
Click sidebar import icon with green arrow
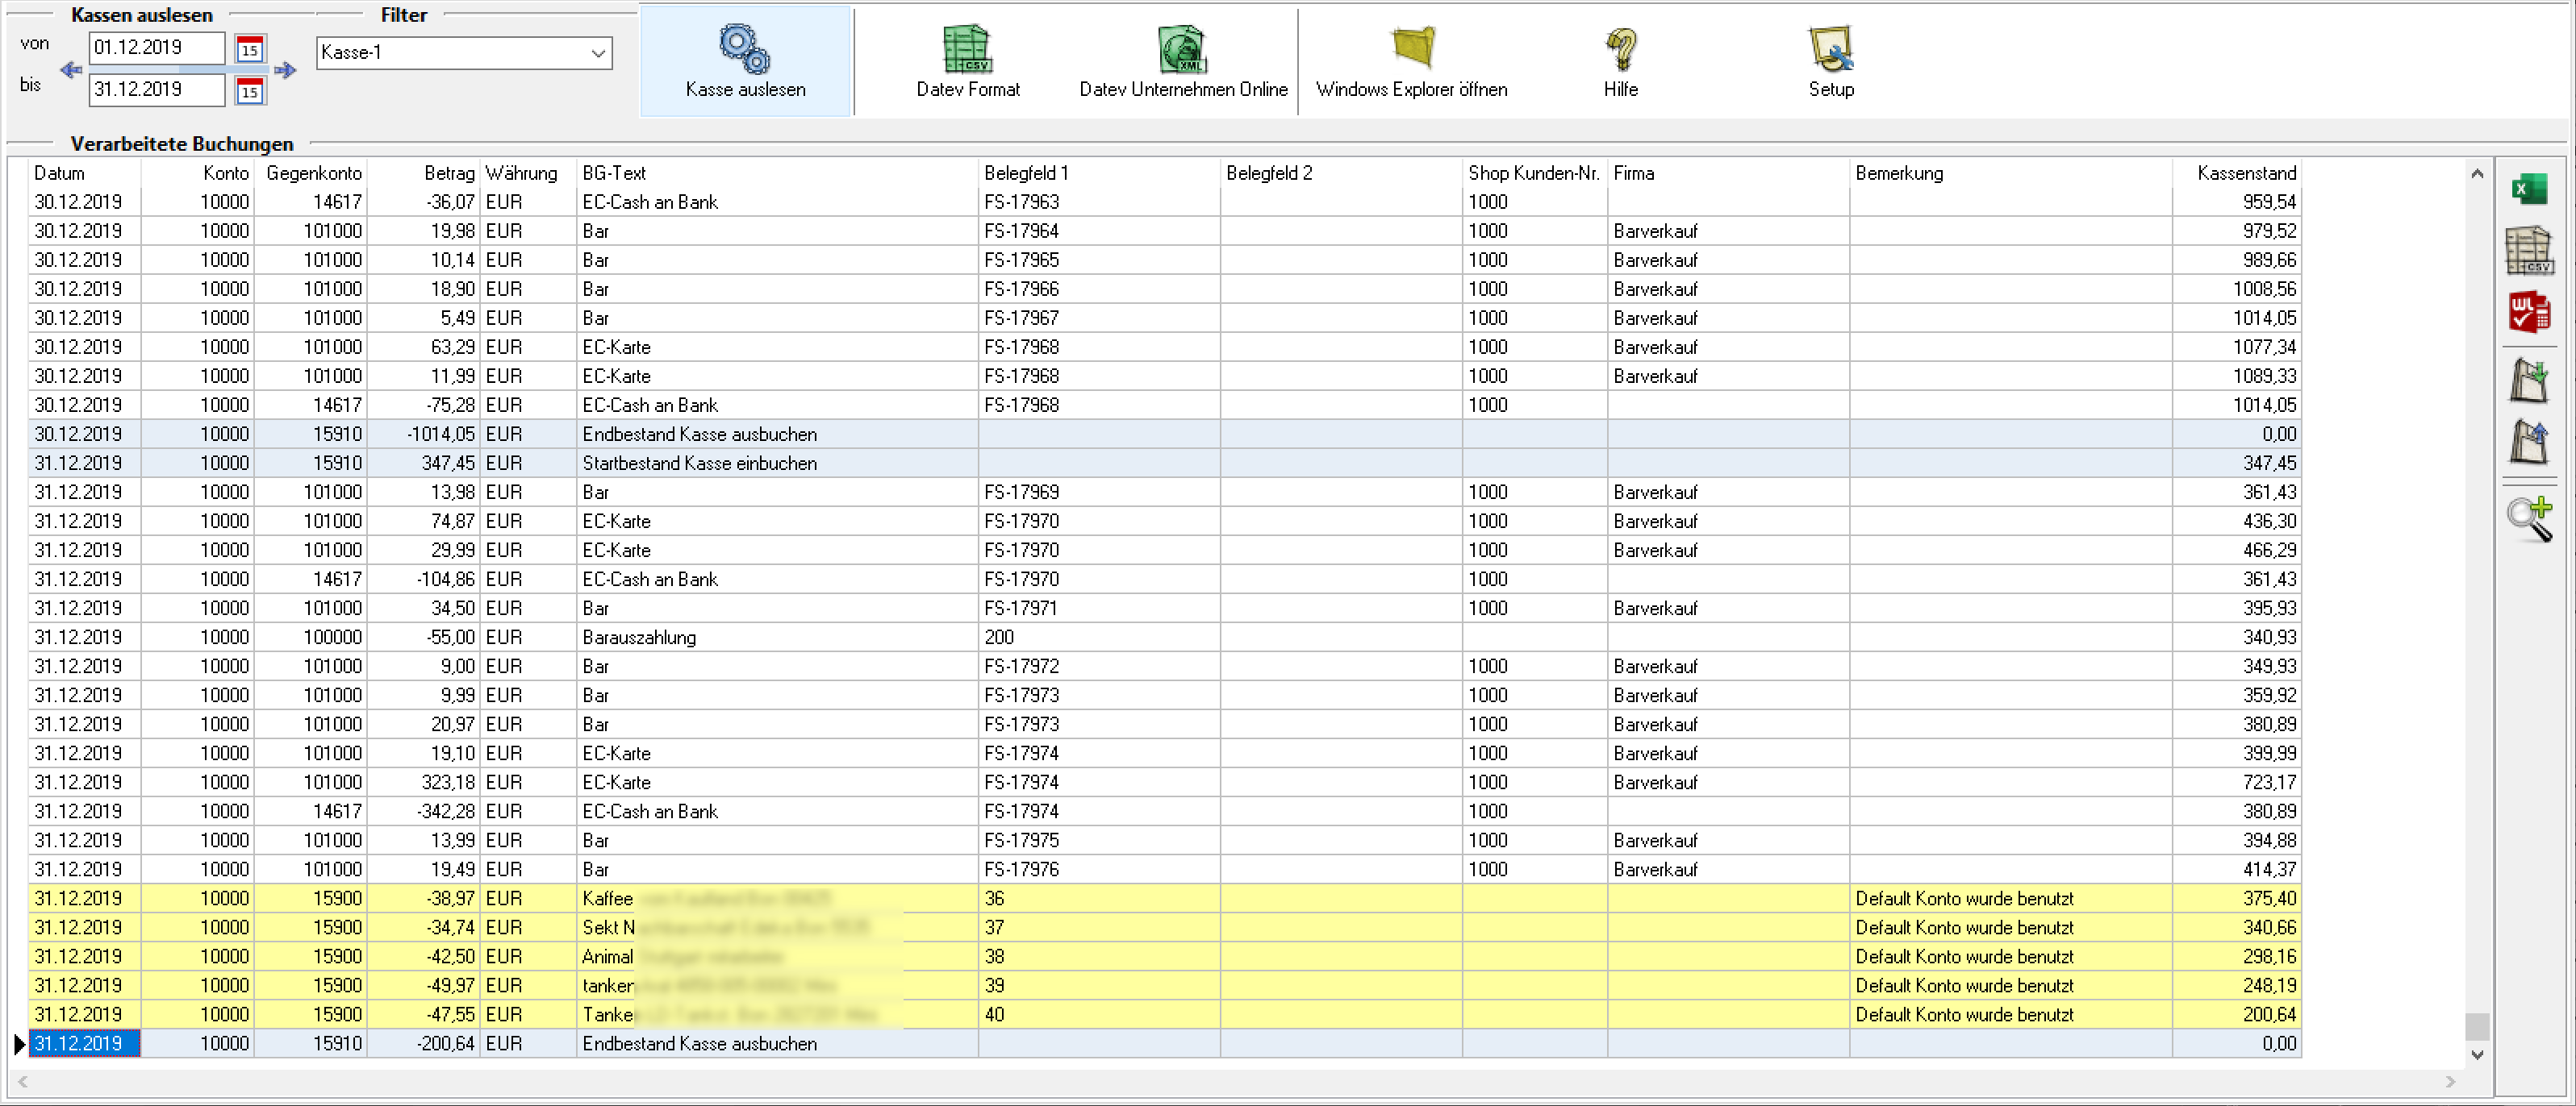2529,380
